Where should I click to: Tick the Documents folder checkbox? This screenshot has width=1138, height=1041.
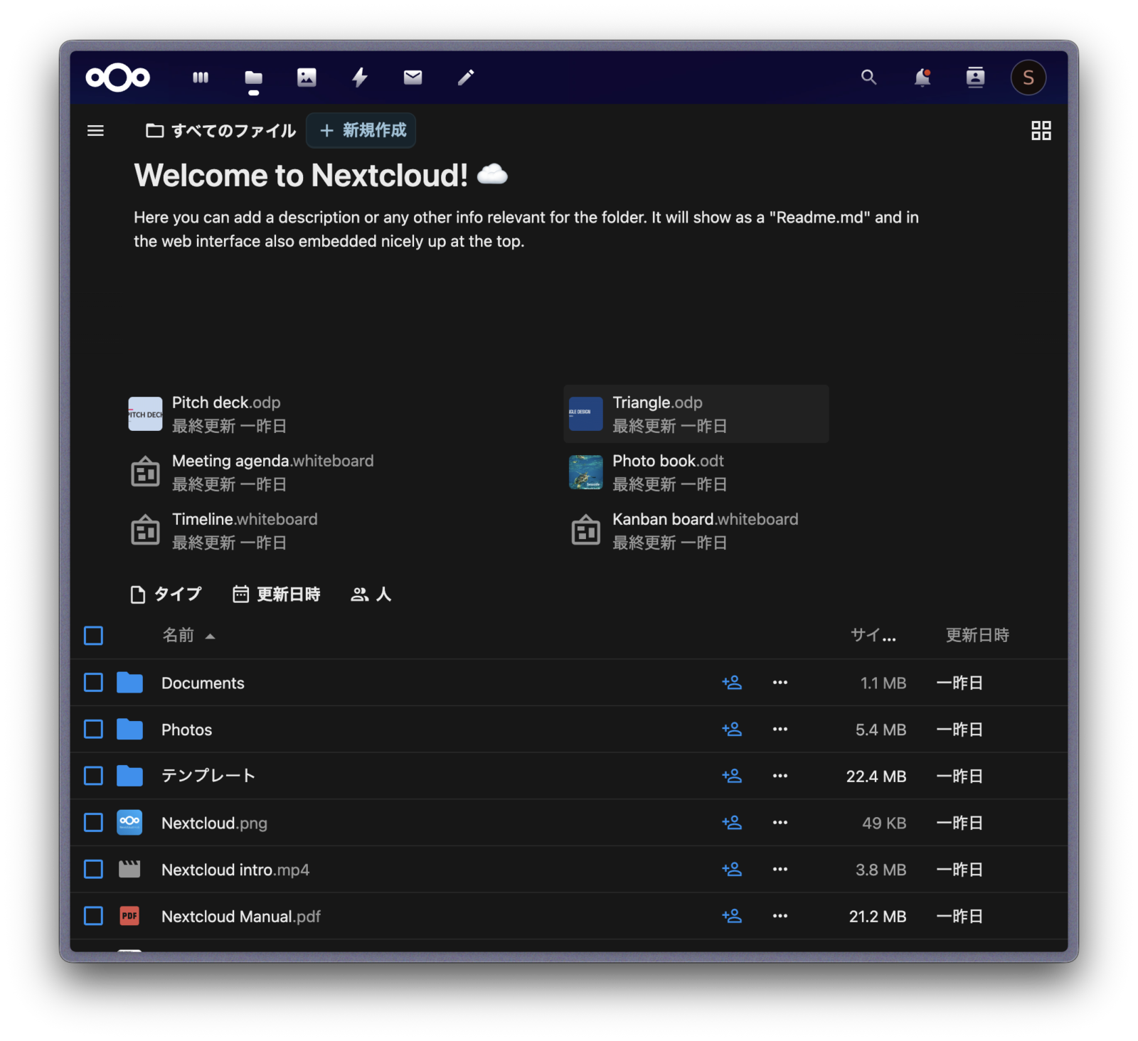point(94,683)
